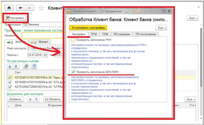This screenshot has height=125, width=204.
Task: Close the main Клиент банка form
Action: coord(198,7)
